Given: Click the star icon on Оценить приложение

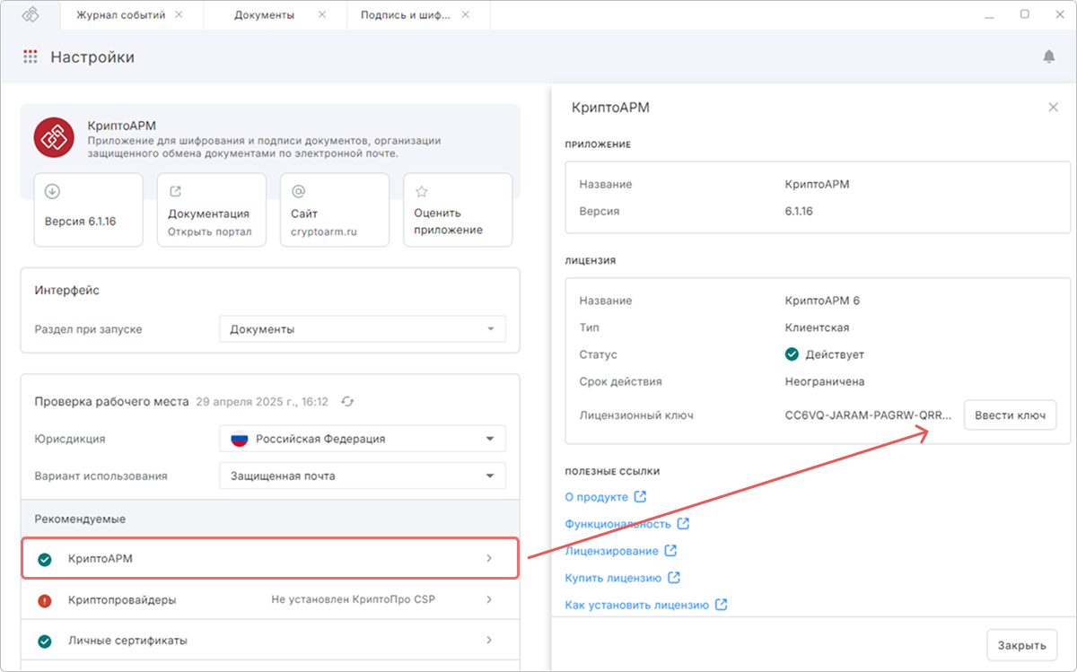Looking at the screenshot, I should pyautogui.click(x=421, y=191).
